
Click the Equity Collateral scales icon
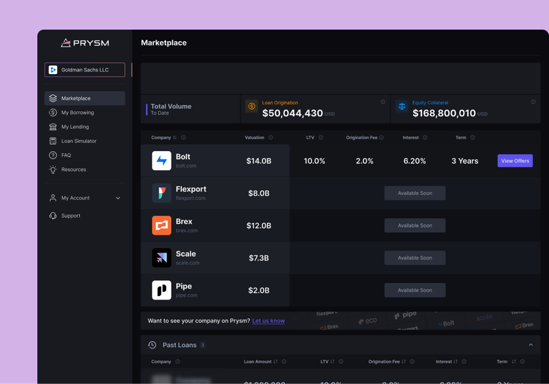[401, 106]
